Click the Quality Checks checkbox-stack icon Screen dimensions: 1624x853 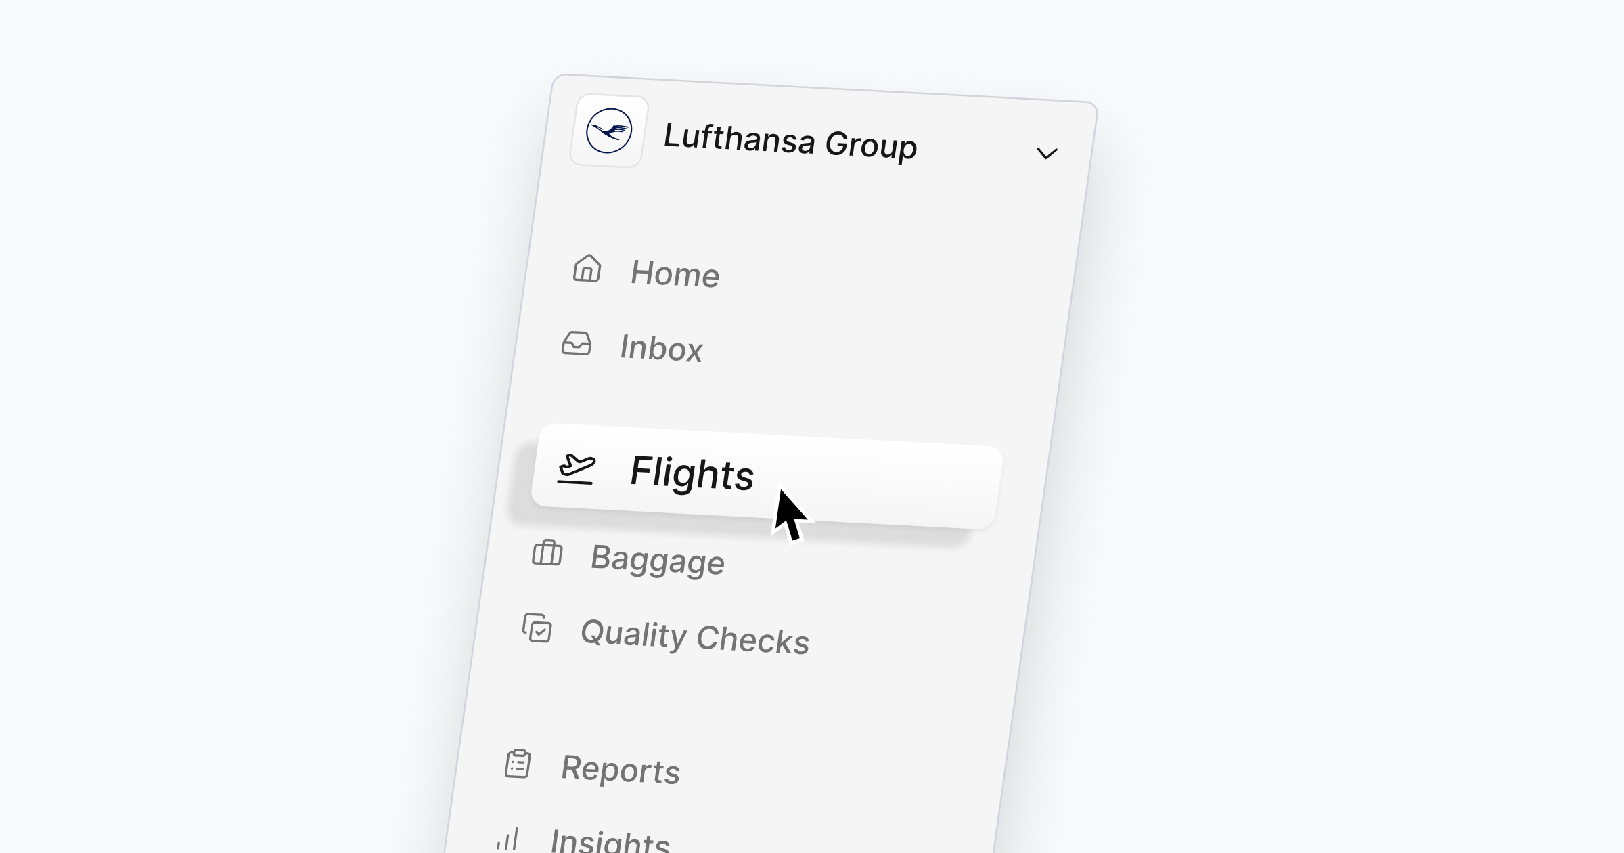[x=537, y=628]
